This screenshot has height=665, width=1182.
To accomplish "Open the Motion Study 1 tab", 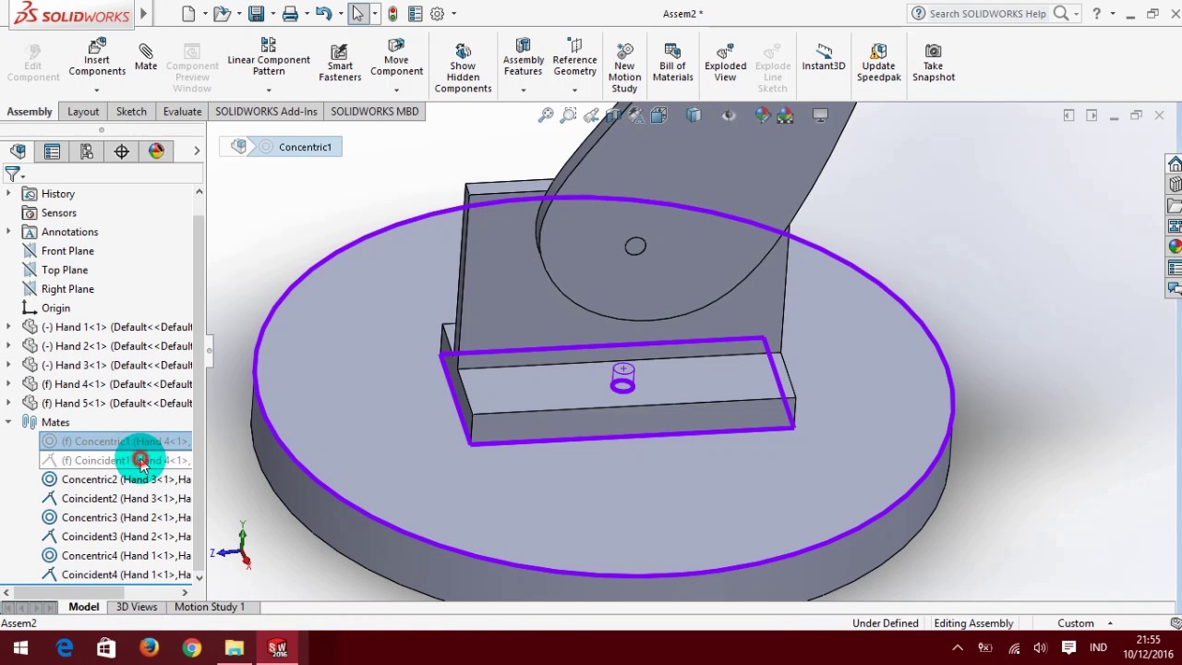I will (210, 607).
